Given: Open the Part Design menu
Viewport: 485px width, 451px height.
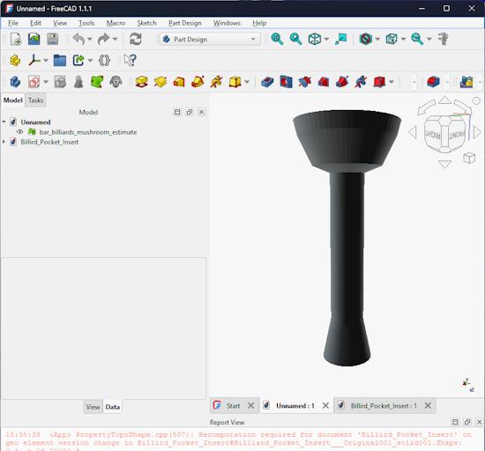Looking at the screenshot, I should (185, 23).
